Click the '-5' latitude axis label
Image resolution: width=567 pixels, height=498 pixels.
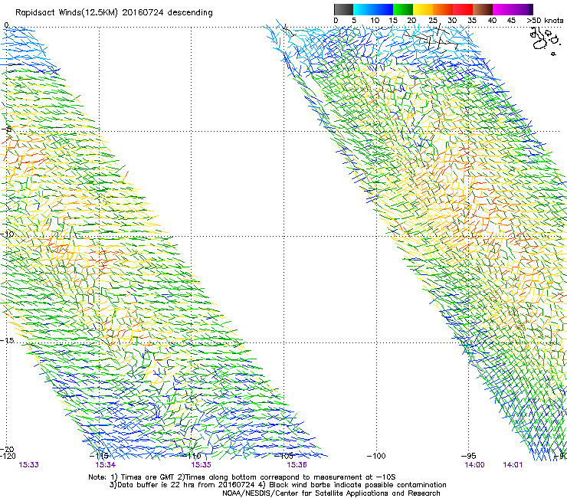point(7,129)
